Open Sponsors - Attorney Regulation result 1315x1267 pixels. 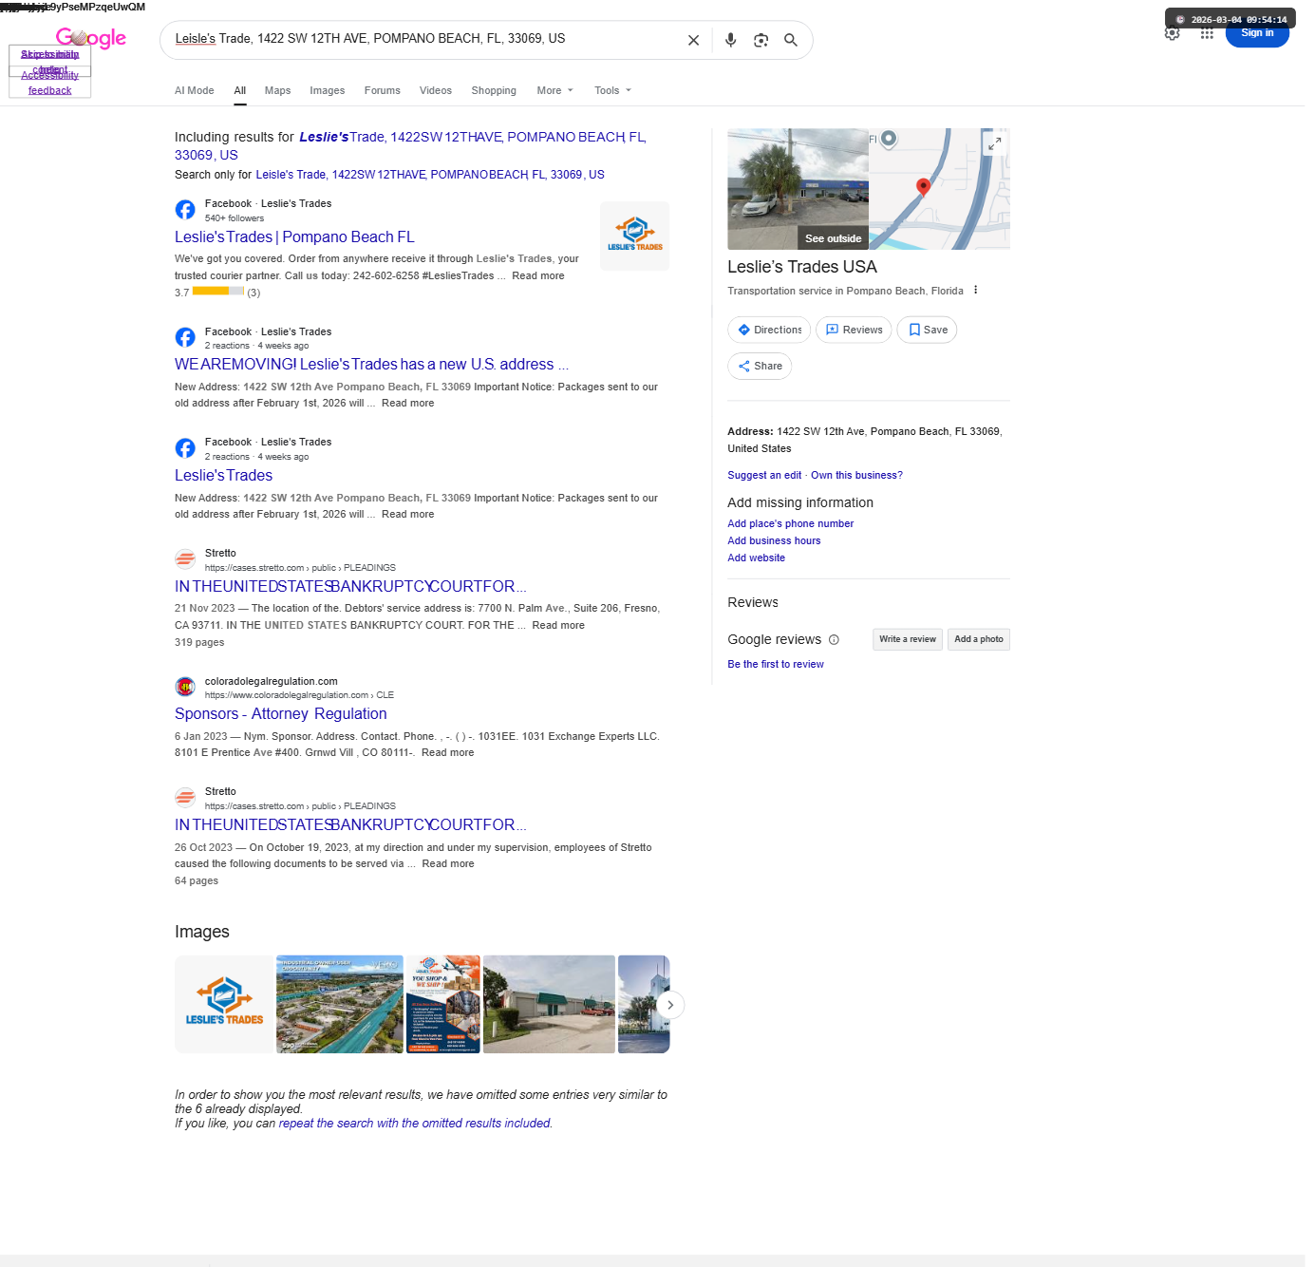[x=281, y=714]
